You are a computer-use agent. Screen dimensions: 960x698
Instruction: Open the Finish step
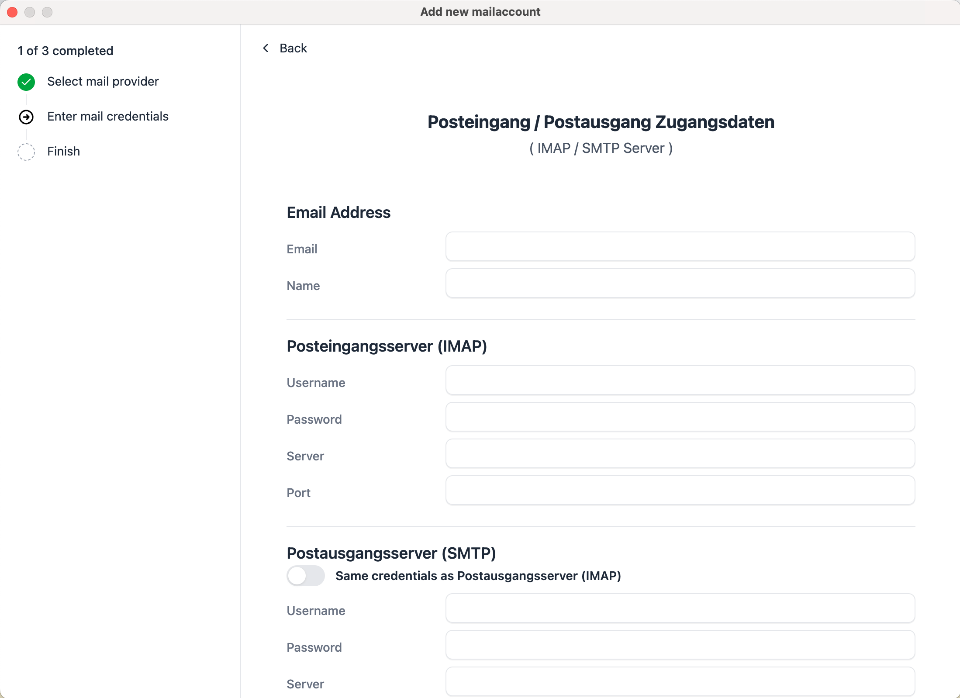pyautogui.click(x=63, y=152)
